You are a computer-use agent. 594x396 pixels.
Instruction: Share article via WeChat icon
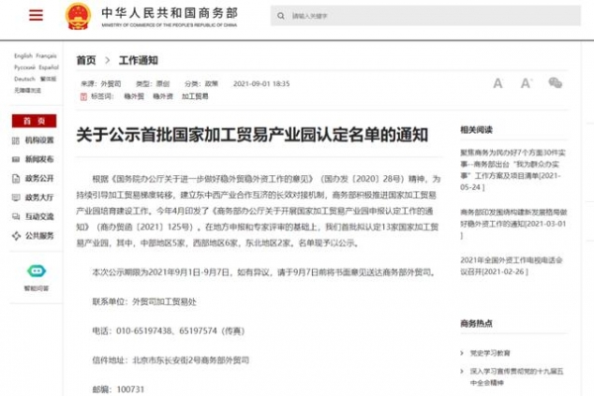[556, 84]
